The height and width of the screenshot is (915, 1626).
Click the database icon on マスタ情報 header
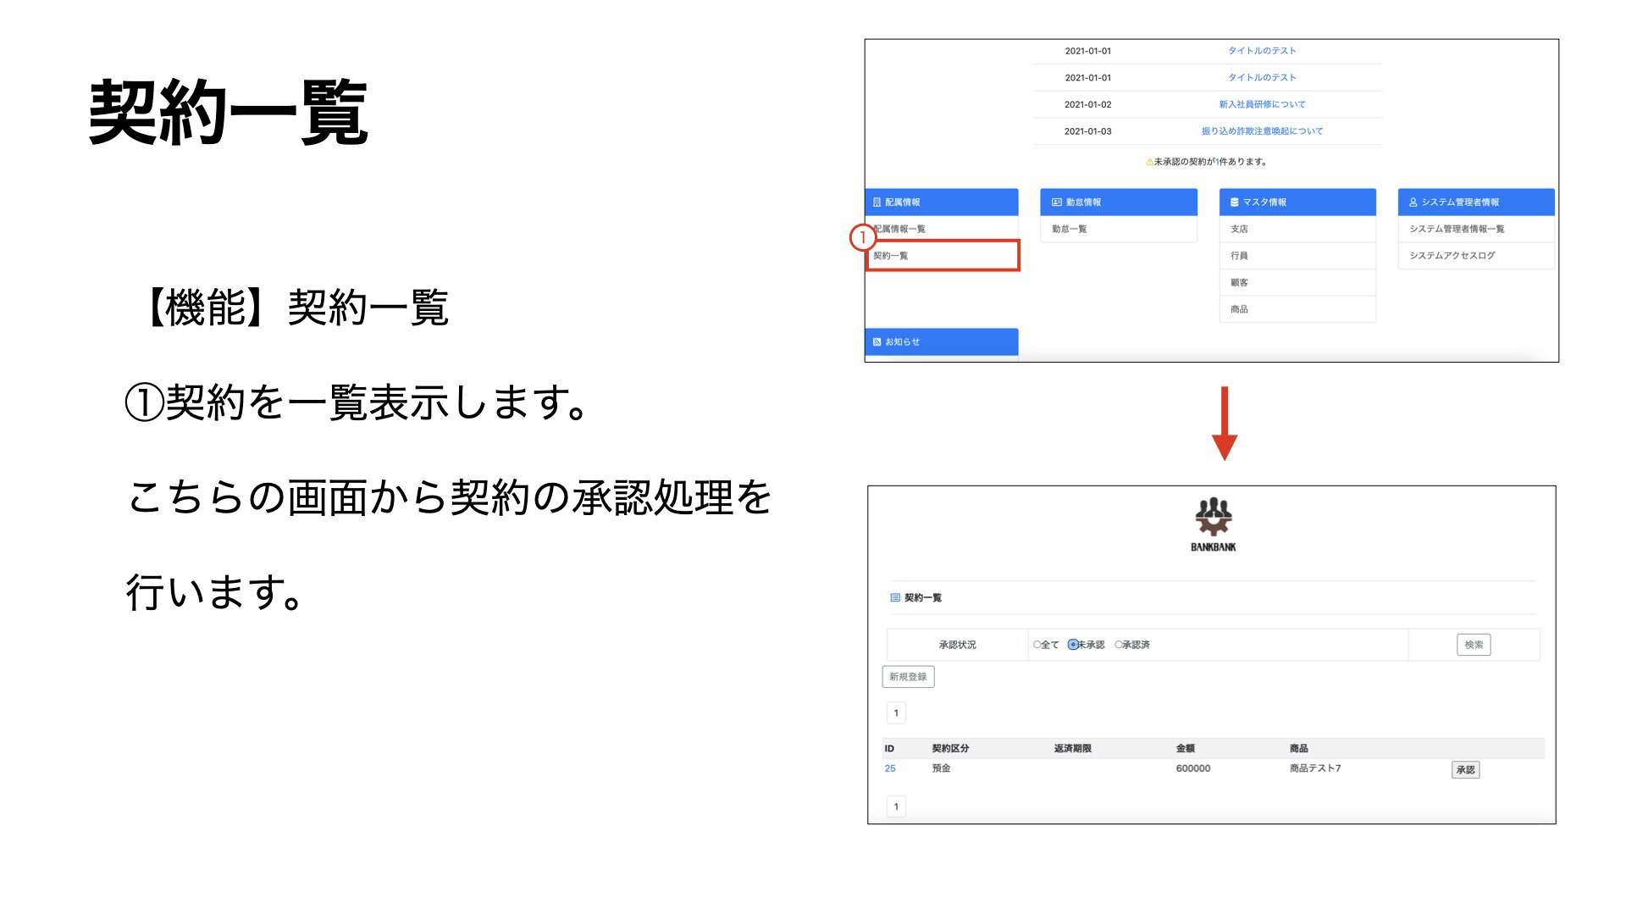click(1233, 202)
